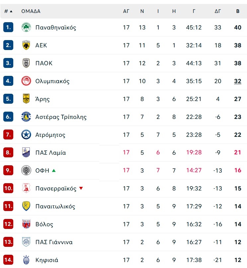
Task: Click the Κηφισιά club crest
Action: coord(26,260)
